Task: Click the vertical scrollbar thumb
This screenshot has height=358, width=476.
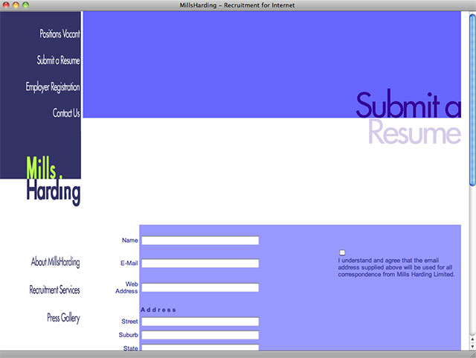Action: 472,100
